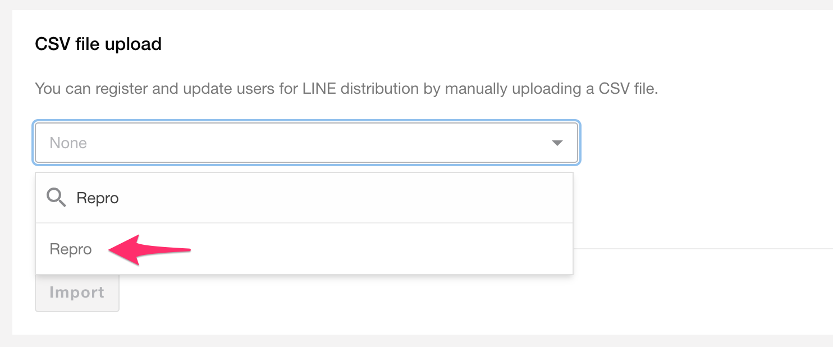833x347 pixels.
Task: Click the magnifying glass search icon
Action: pos(56,198)
